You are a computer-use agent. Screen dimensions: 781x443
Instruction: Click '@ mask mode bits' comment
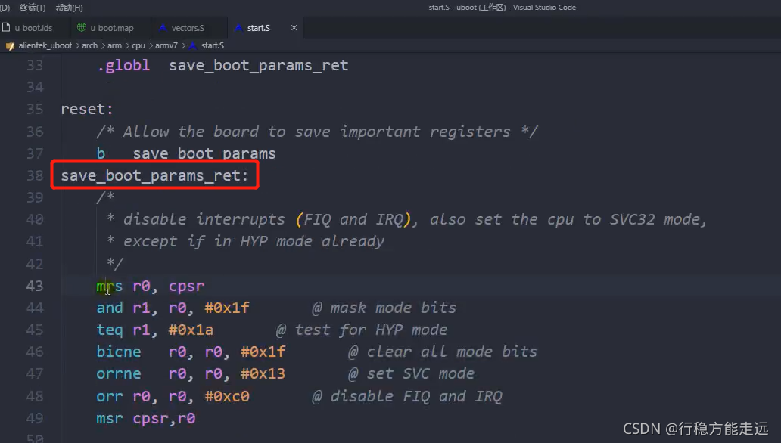(384, 308)
